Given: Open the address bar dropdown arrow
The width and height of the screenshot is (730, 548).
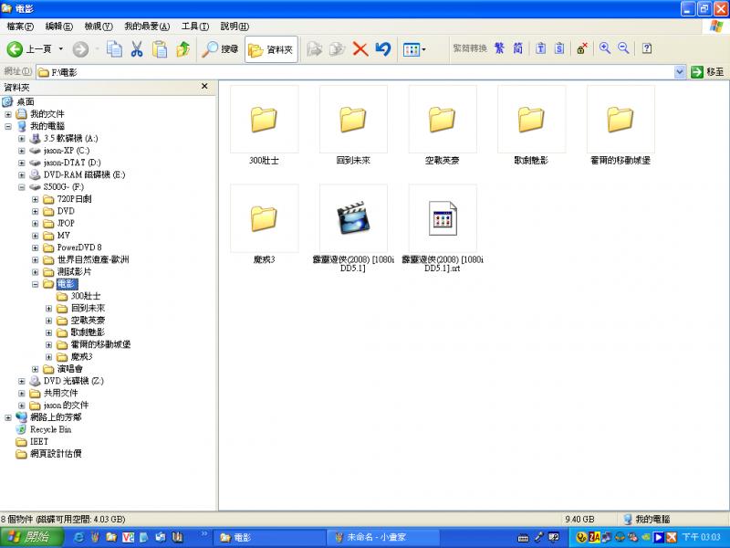Looking at the screenshot, I should click(x=679, y=72).
